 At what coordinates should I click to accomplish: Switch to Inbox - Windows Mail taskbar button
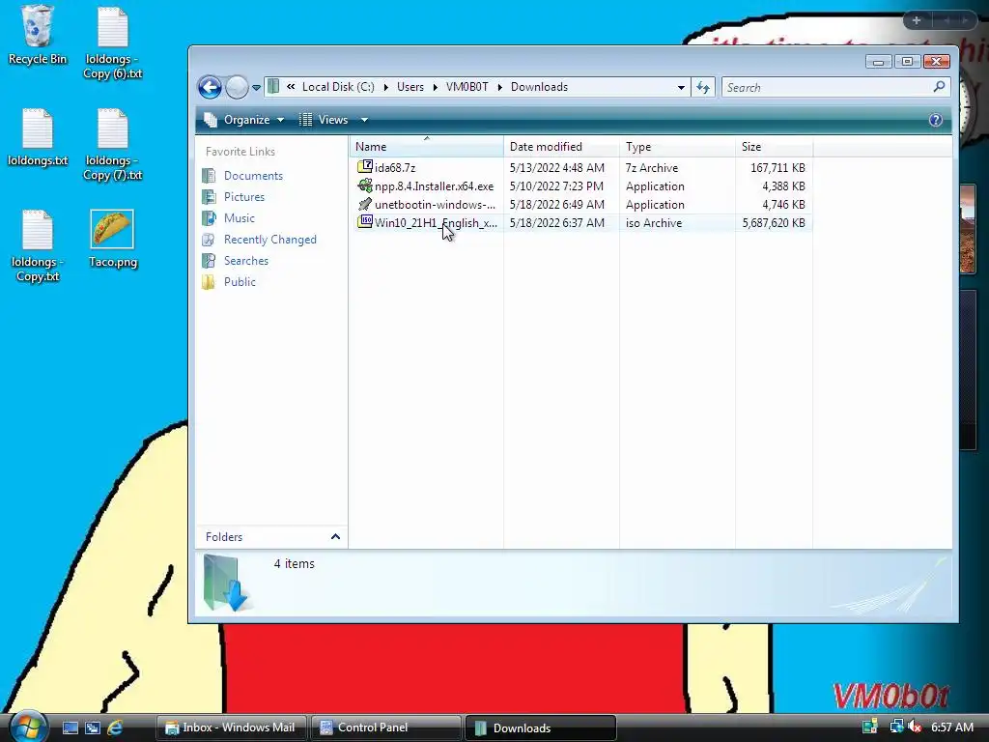pos(231,728)
